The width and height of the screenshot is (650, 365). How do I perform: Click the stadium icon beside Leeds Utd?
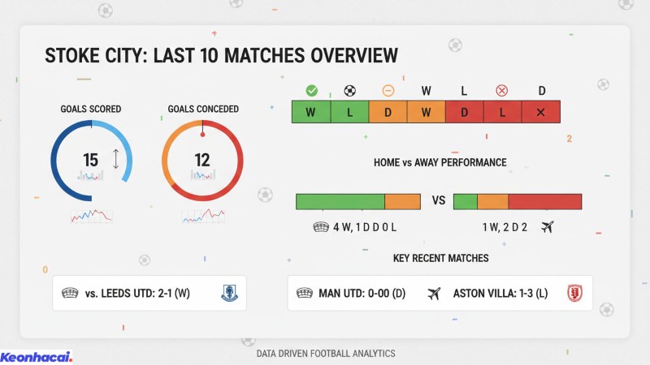click(68, 293)
